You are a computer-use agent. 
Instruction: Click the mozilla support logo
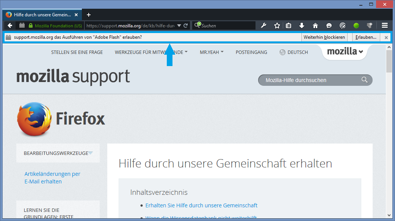(x=73, y=76)
